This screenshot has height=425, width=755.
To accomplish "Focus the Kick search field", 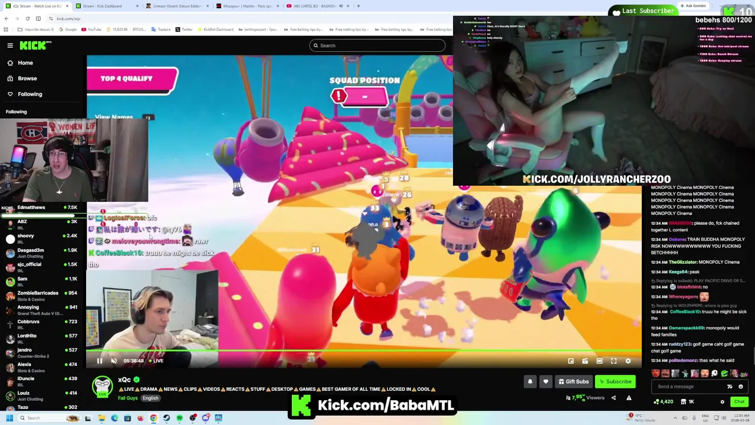I will (377, 45).
